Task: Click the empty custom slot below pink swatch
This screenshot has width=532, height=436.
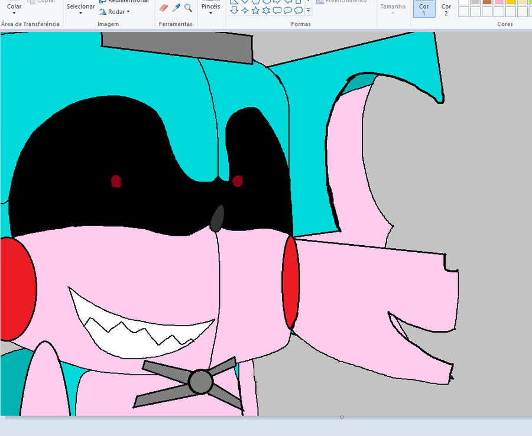Action: pyautogui.click(x=499, y=12)
